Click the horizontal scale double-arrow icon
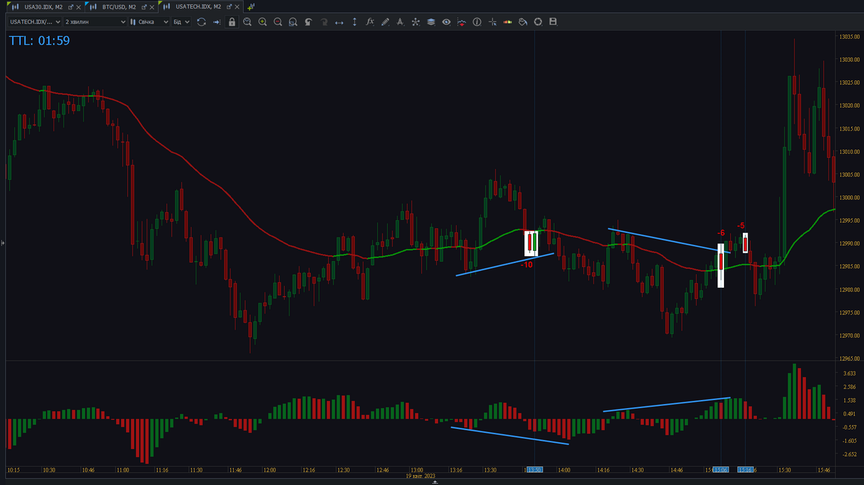 click(x=339, y=22)
